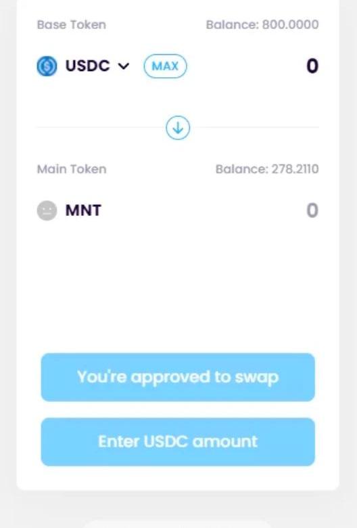Click the "You're approved to swap" button

click(x=178, y=377)
